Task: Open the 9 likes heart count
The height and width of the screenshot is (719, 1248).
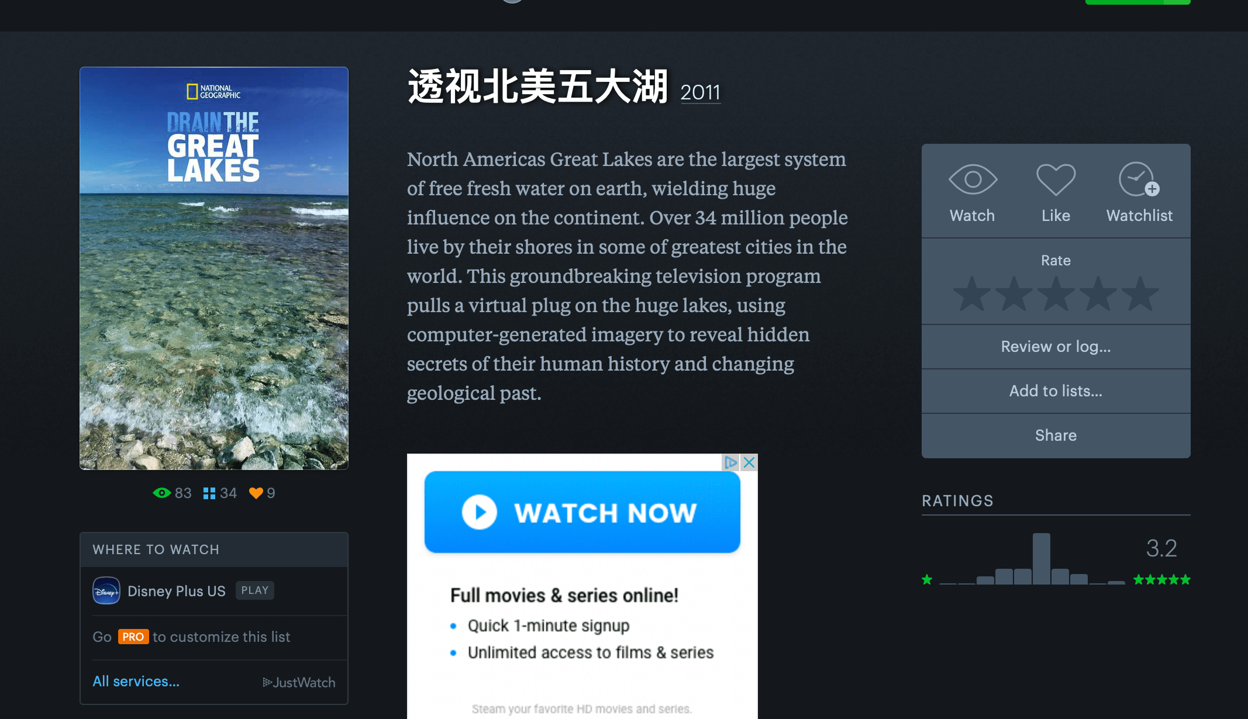Action: tap(262, 493)
